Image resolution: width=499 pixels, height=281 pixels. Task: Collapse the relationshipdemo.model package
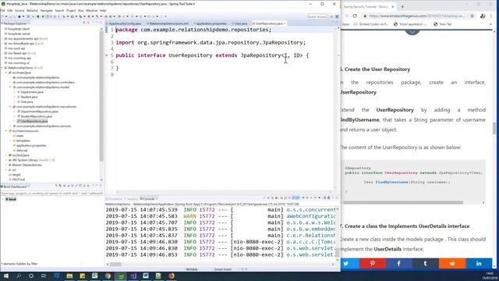tap(10, 87)
